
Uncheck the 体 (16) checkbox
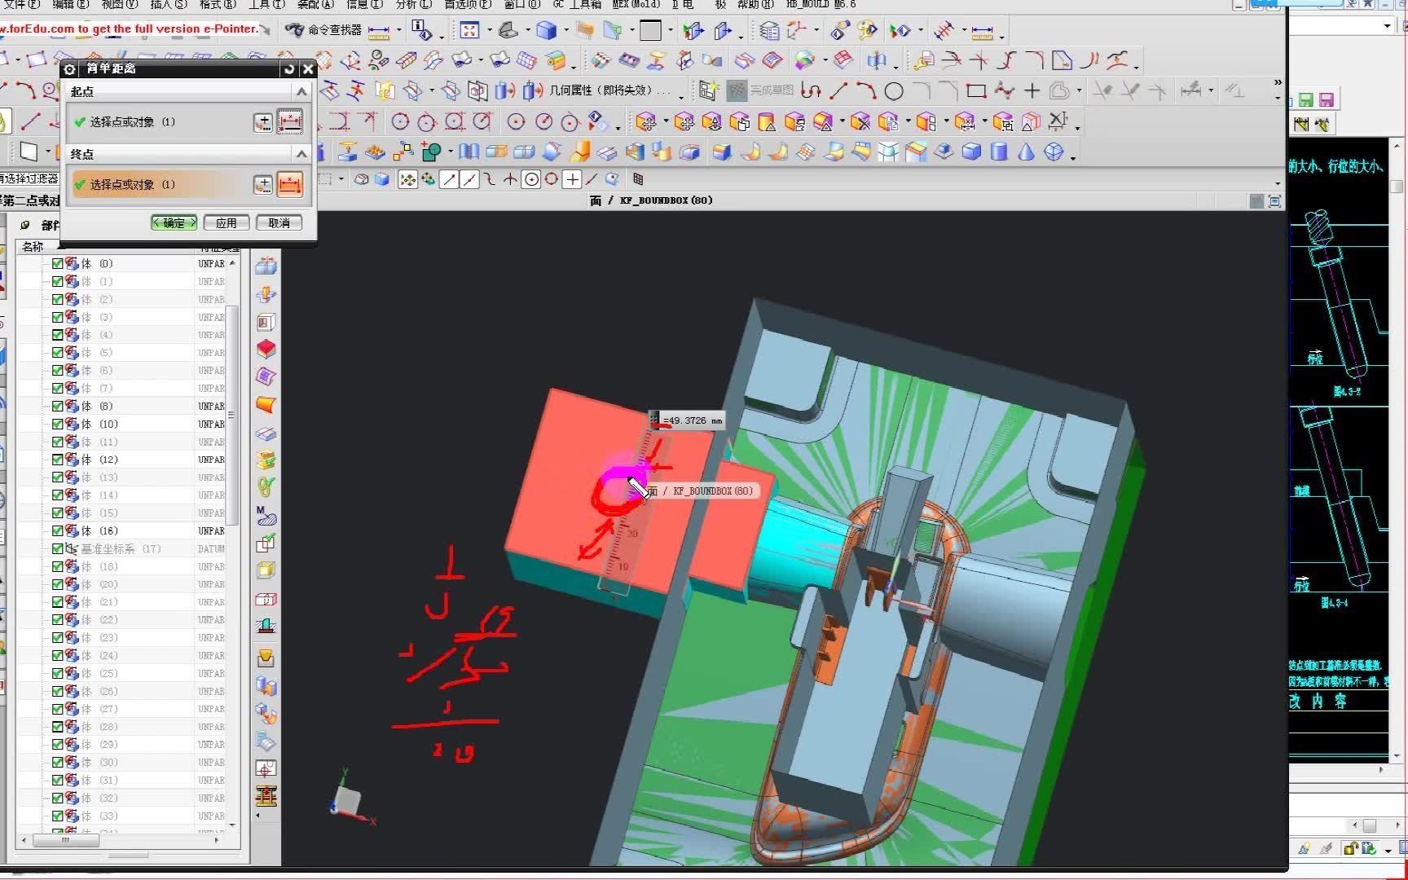57,531
